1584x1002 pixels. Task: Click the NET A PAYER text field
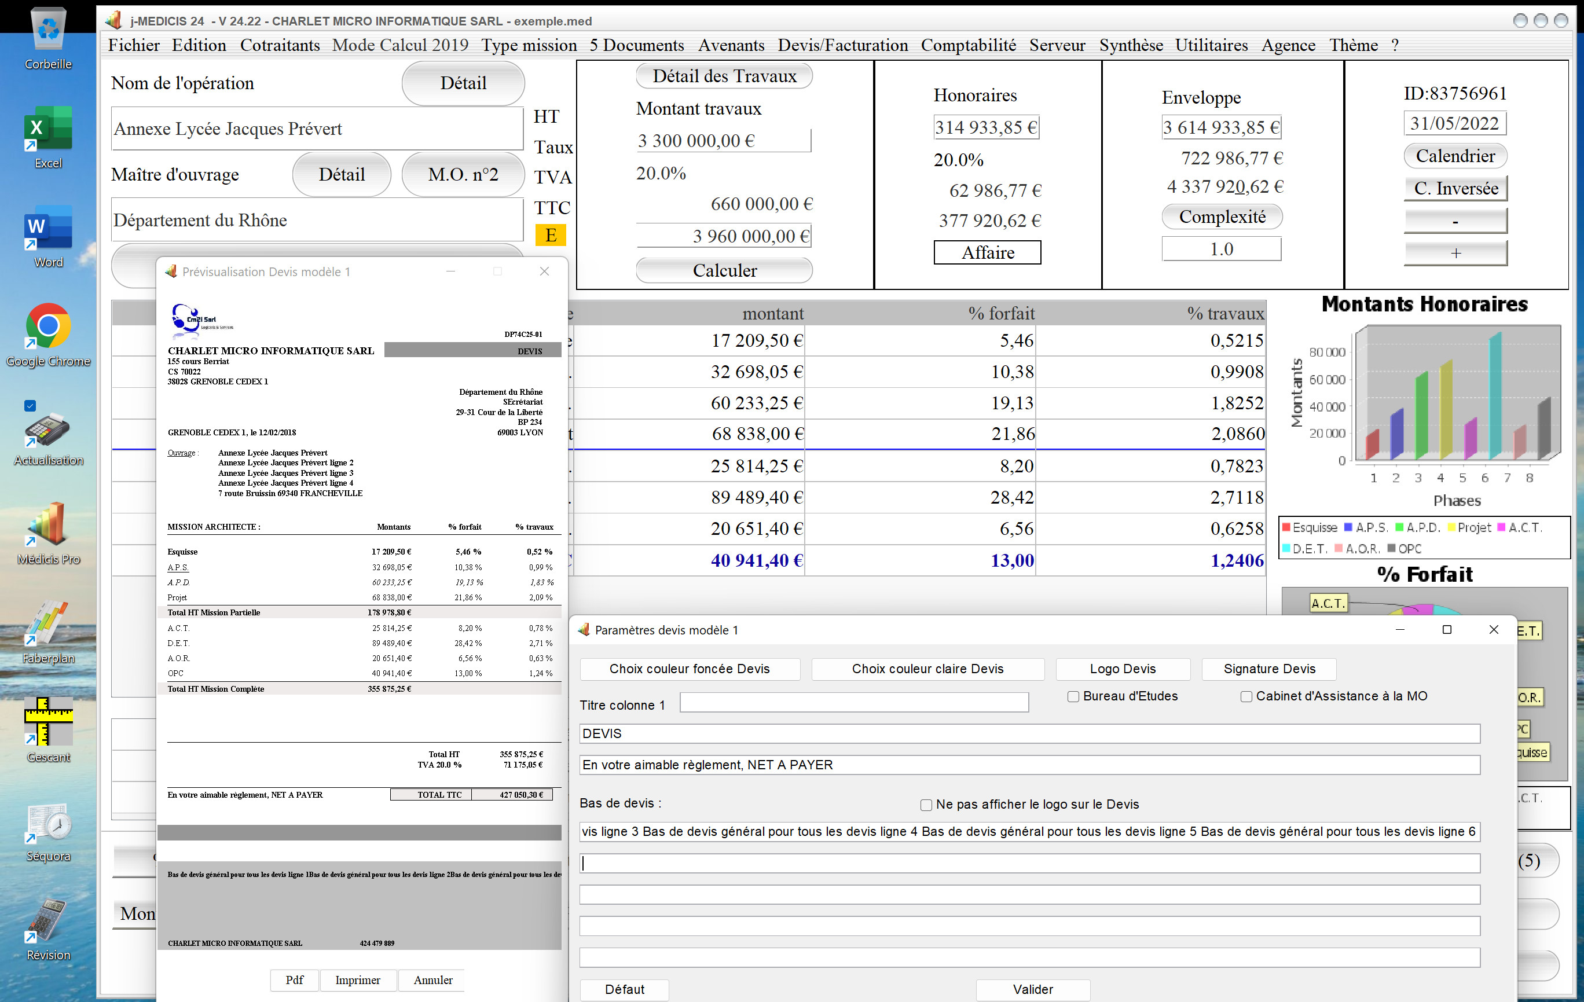[1029, 765]
